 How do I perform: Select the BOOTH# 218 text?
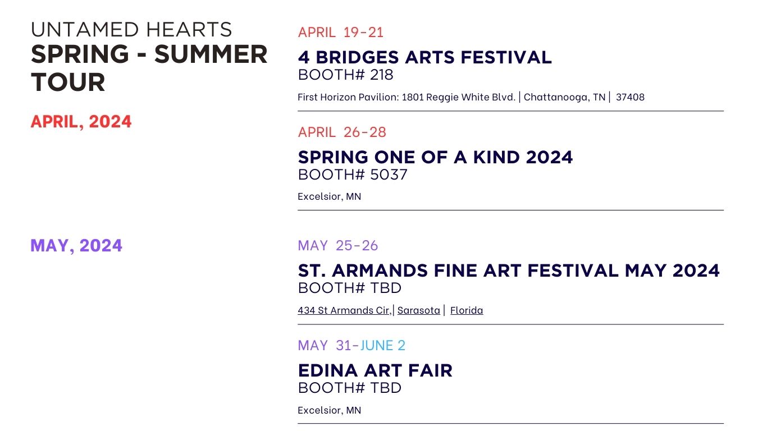[346, 74]
